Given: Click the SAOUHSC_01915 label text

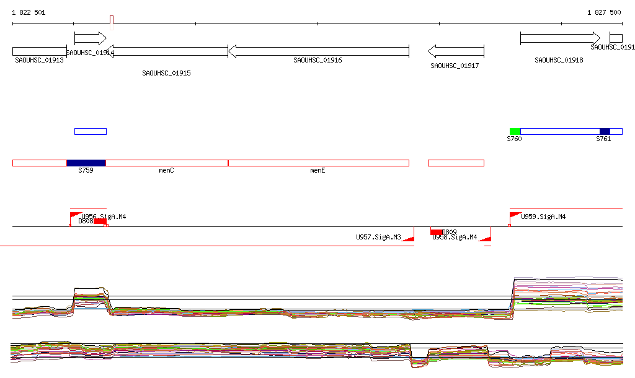Looking at the screenshot, I should [166, 73].
